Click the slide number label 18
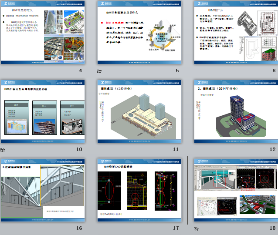Viewport: 278px width, 235px height. coord(272,228)
